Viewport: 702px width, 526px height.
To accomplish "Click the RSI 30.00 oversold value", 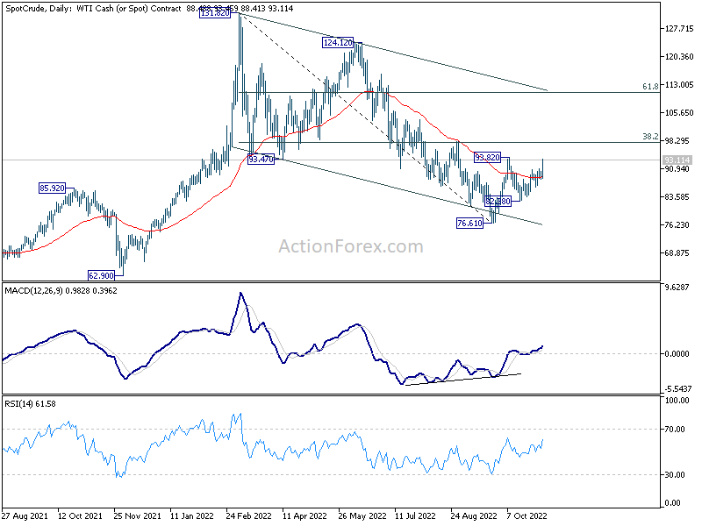I will tap(676, 475).
